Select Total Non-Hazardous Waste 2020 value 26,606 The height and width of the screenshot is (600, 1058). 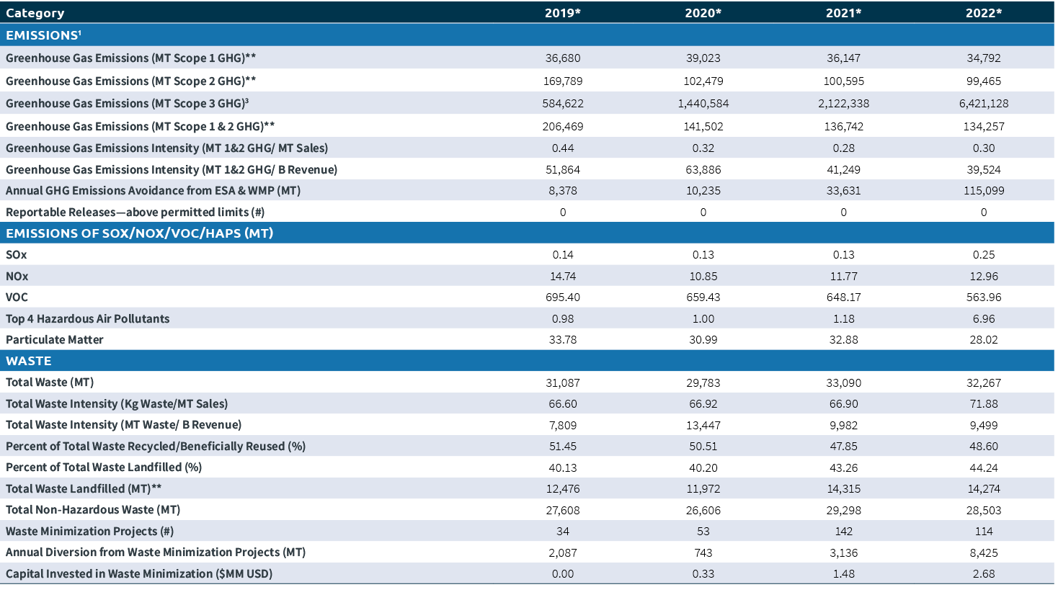tap(703, 511)
